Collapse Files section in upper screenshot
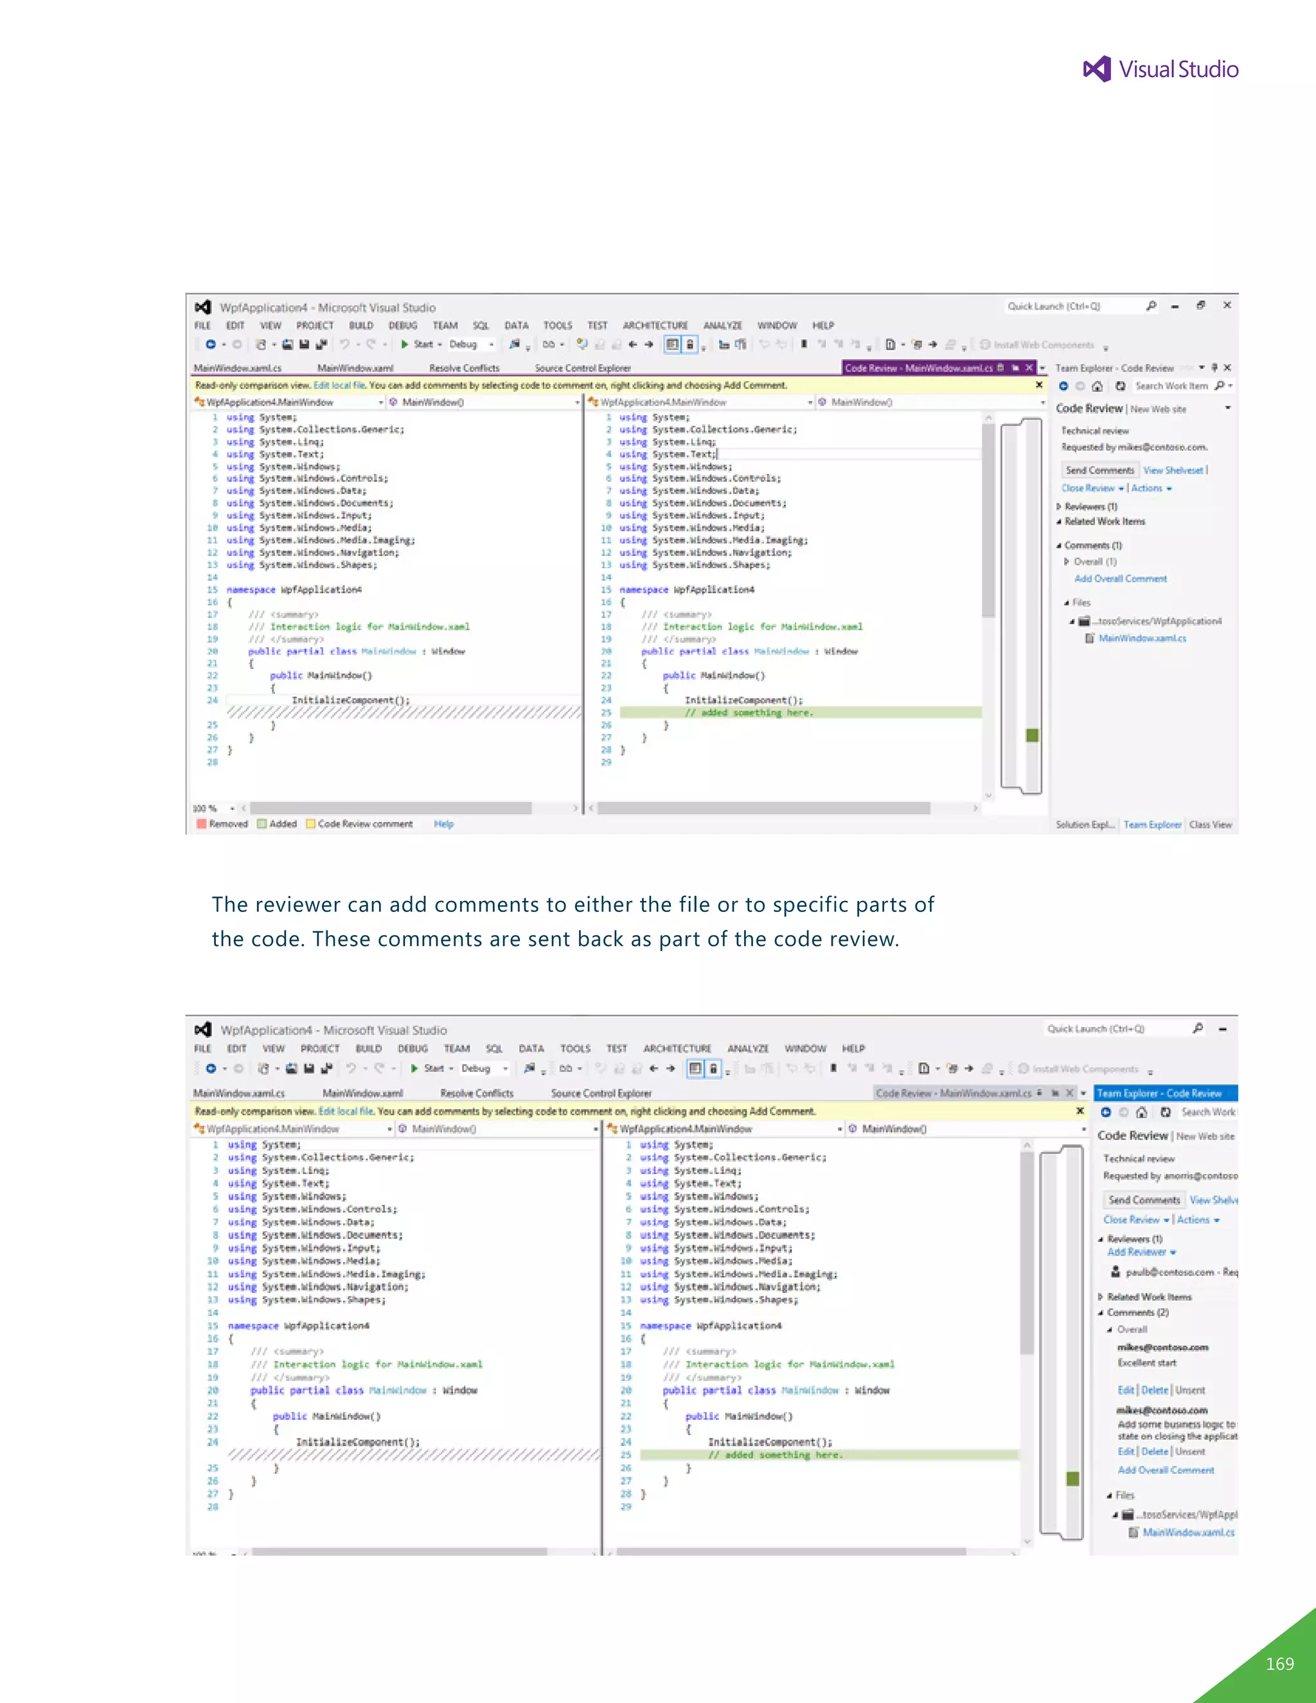Image resolution: width=1316 pixels, height=1703 pixels. coord(1067,603)
